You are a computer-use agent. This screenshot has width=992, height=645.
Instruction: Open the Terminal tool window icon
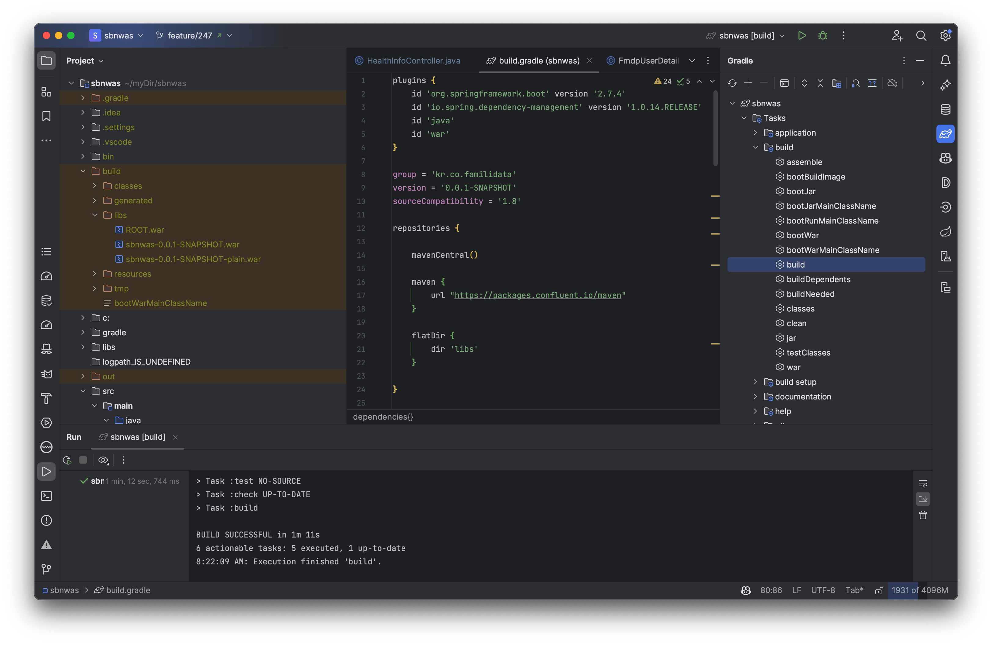click(46, 496)
